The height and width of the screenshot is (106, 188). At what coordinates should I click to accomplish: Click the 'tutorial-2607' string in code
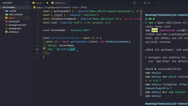click(x=80, y=30)
